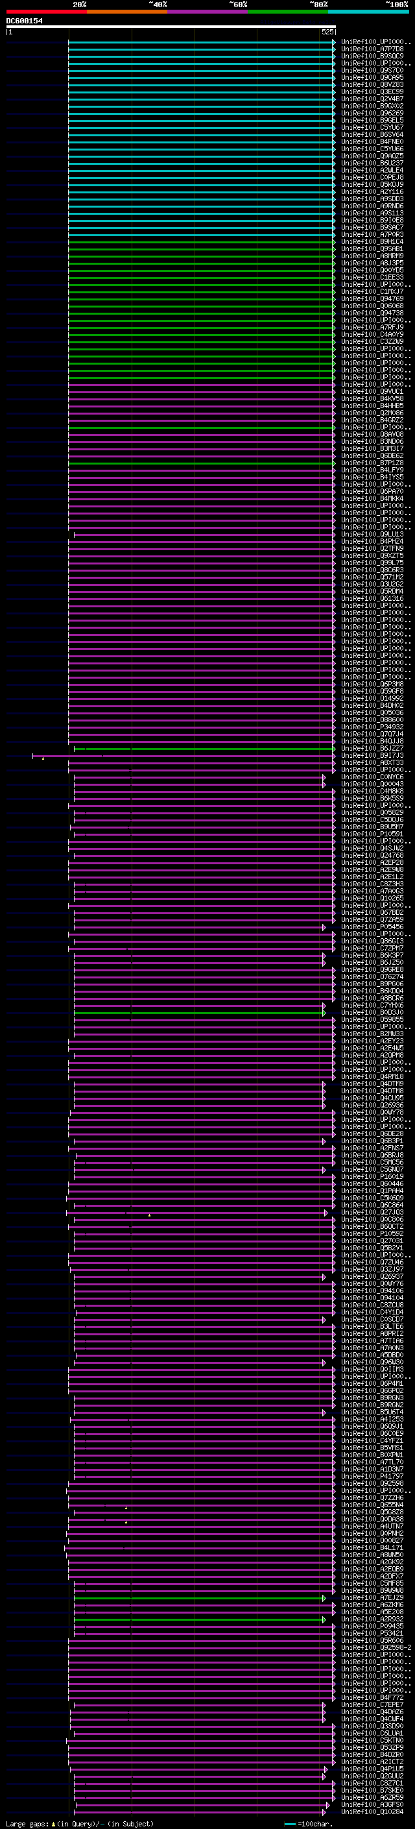Select hit label UniRef100_A7P7D8
This screenshot has width=415, height=1829.
coord(372,50)
